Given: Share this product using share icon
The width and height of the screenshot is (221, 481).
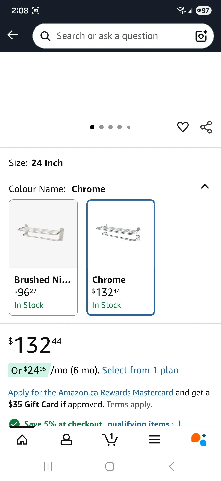Looking at the screenshot, I should 206,127.
